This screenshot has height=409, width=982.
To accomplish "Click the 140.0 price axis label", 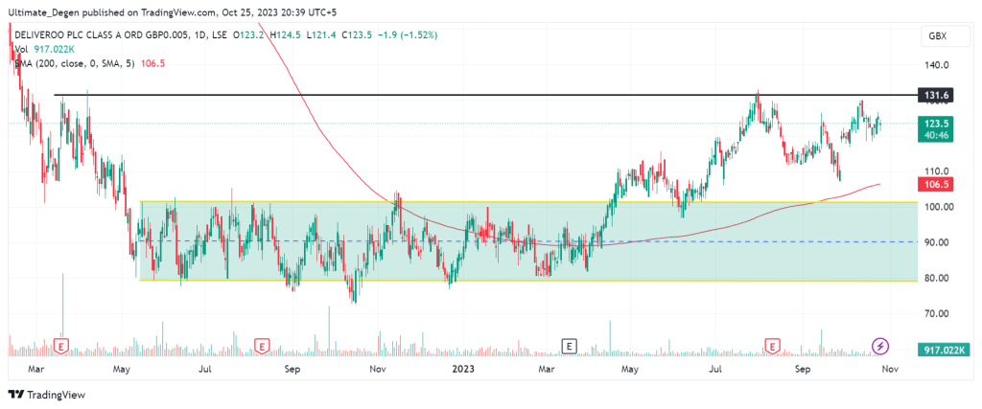I will pyautogui.click(x=938, y=64).
